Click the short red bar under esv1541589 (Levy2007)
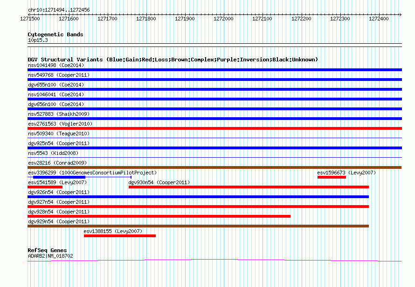 45,187
